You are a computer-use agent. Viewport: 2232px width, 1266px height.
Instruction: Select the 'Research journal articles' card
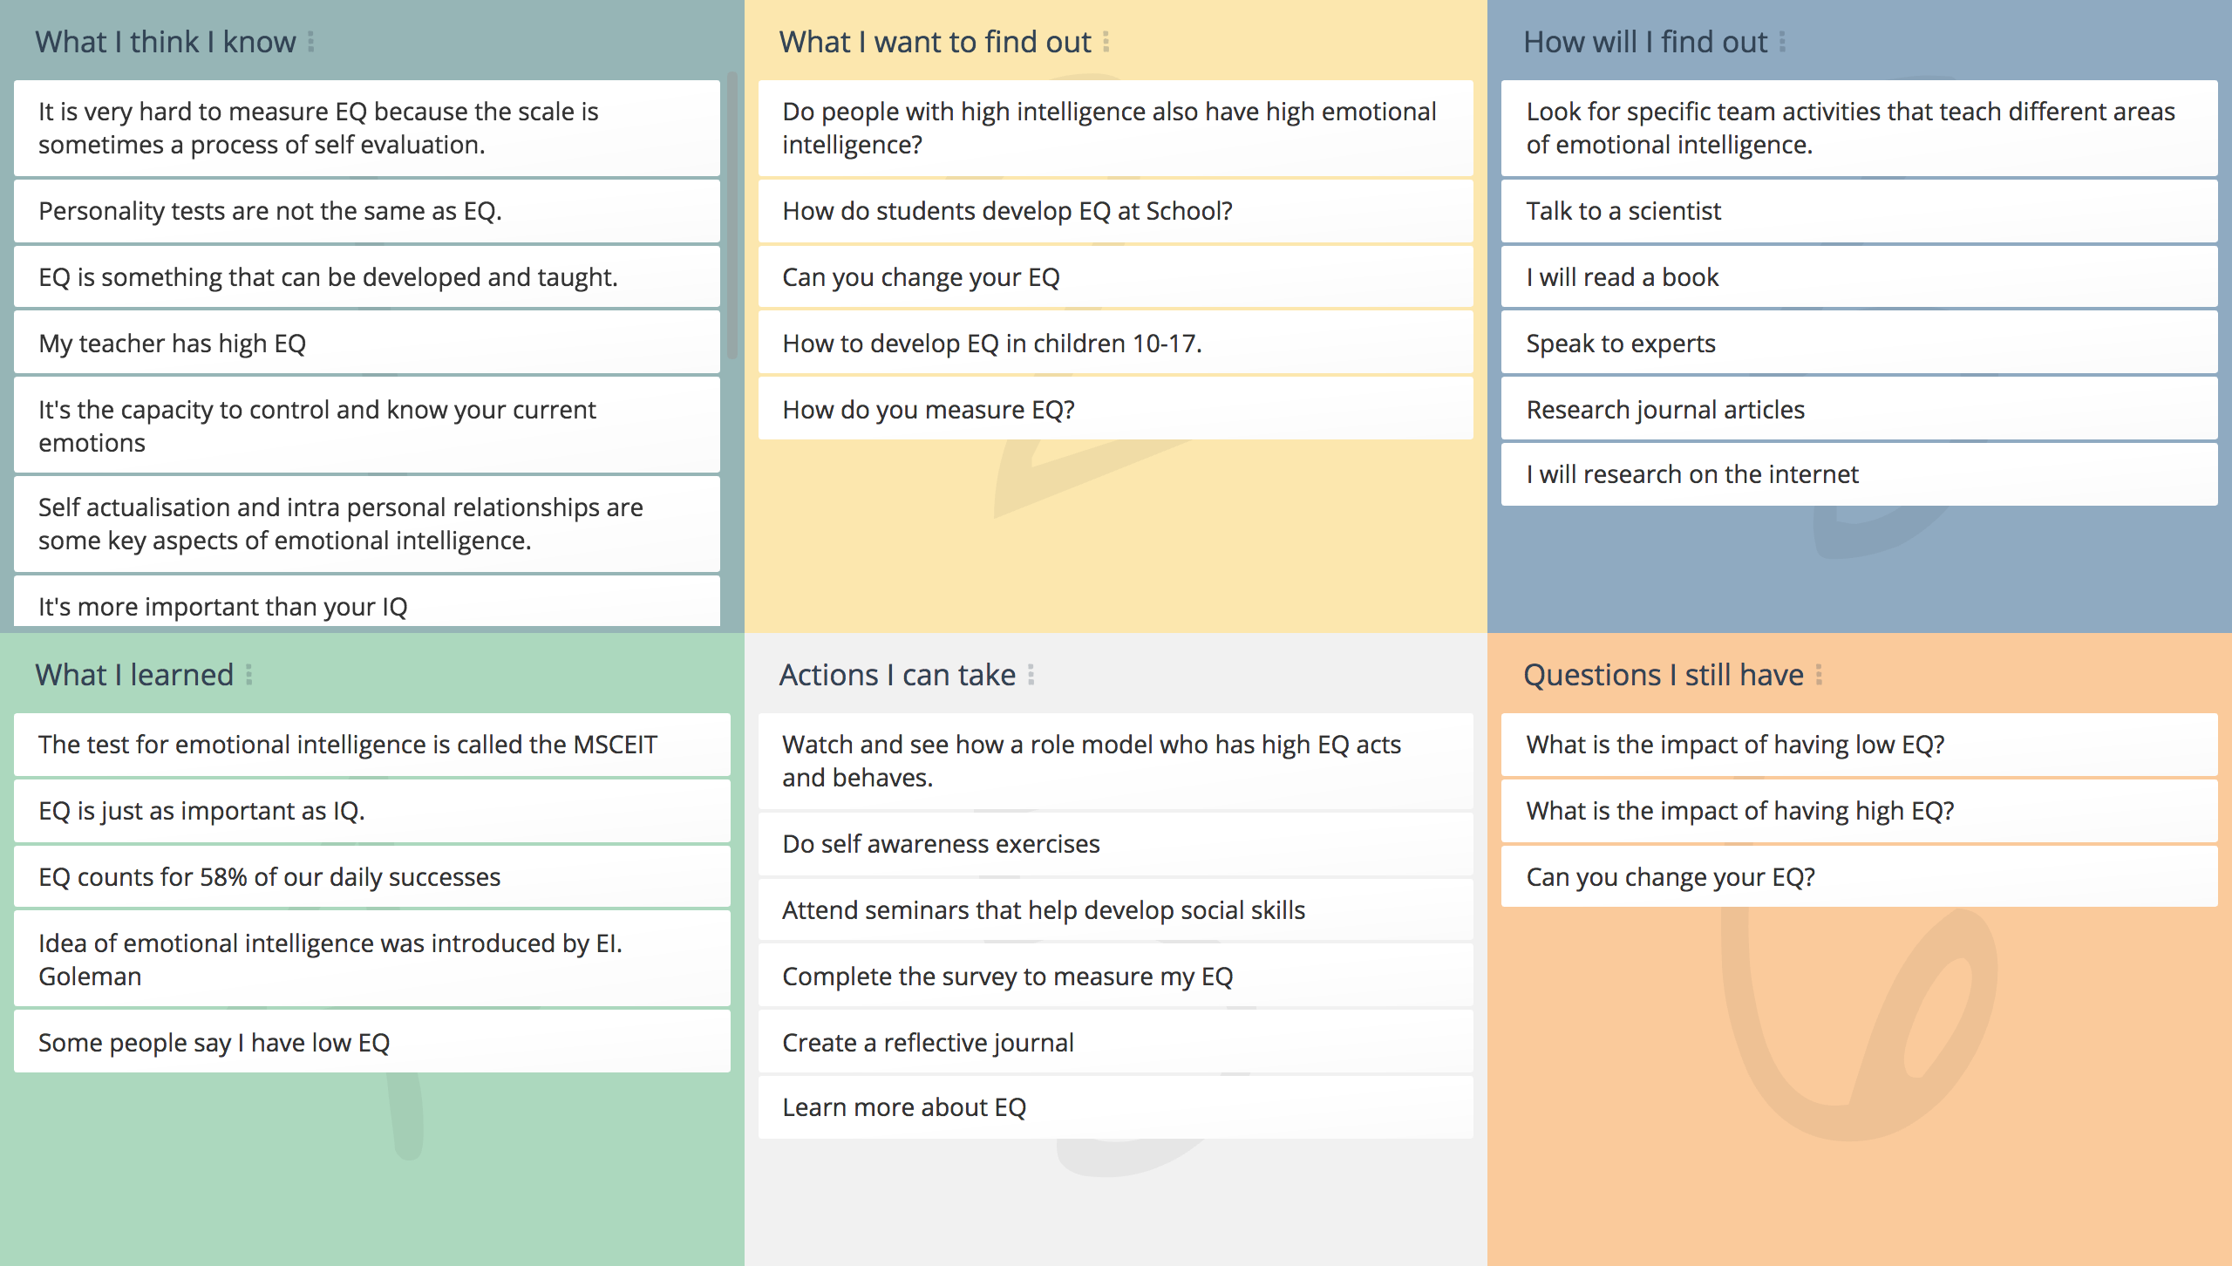pos(1859,410)
